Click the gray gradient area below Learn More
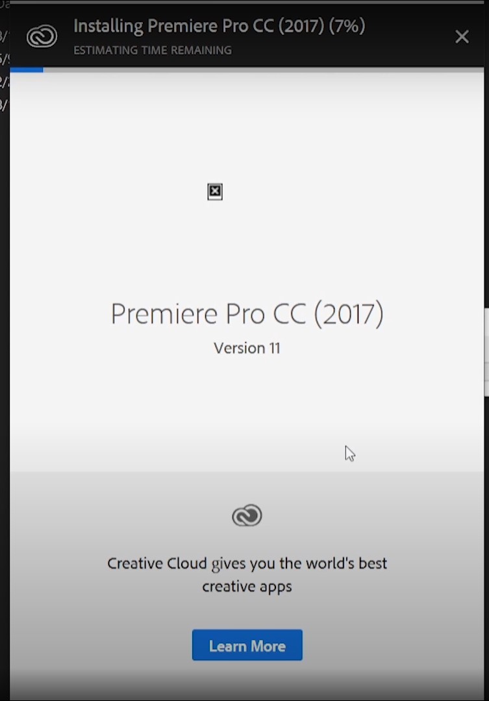Image resolution: width=489 pixels, height=701 pixels. [x=247, y=682]
